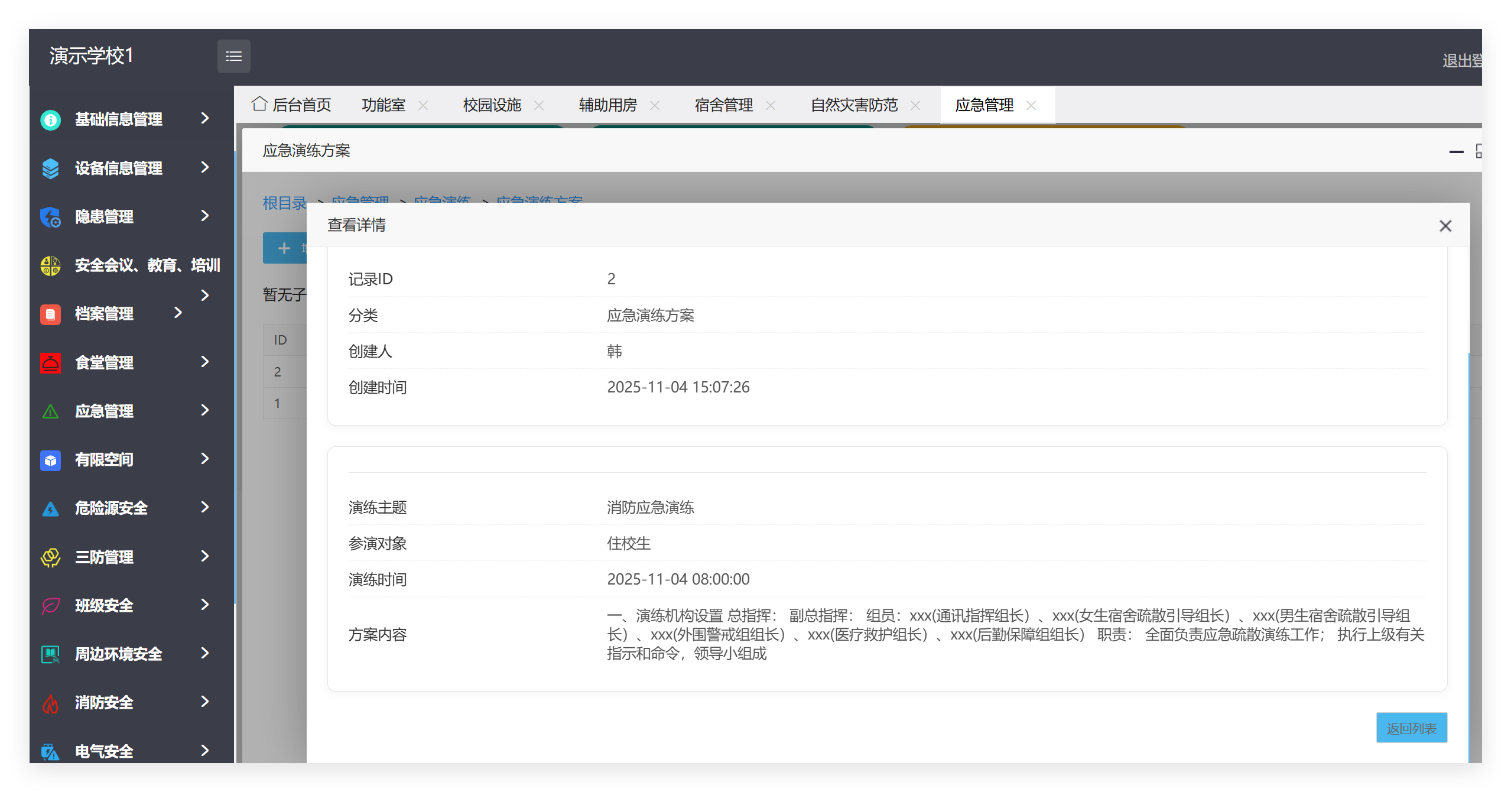Open 消防安全 using the flame icon
This screenshot has height=792, width=1511.
[50, 702]
